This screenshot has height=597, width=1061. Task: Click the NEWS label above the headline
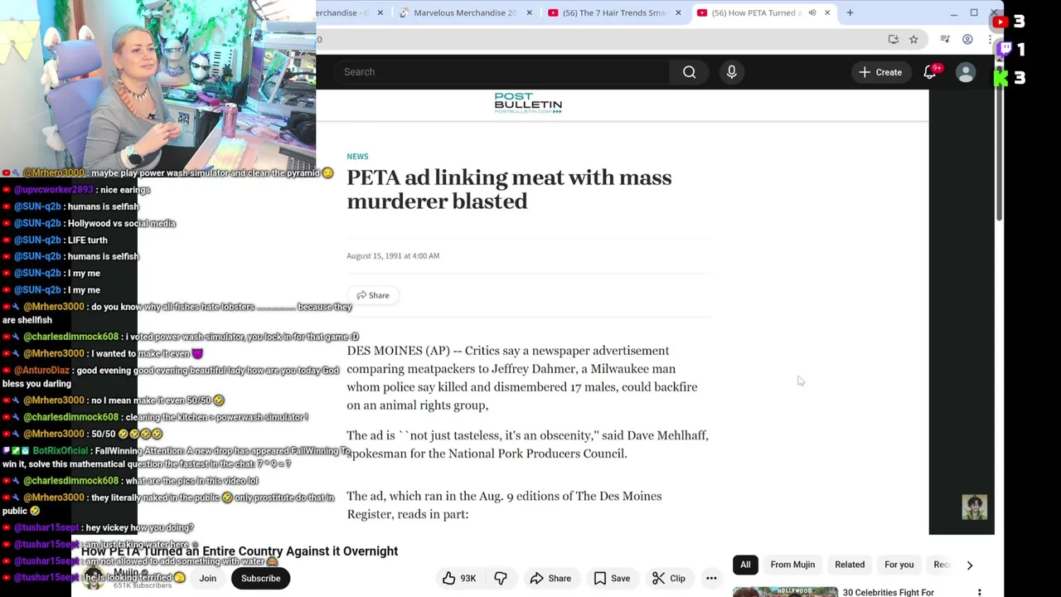(x=357, y=156)
